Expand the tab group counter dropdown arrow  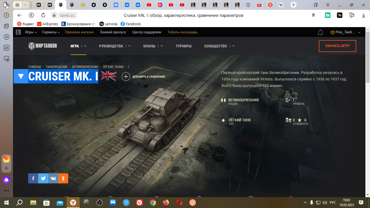click(x=25, y=5)
